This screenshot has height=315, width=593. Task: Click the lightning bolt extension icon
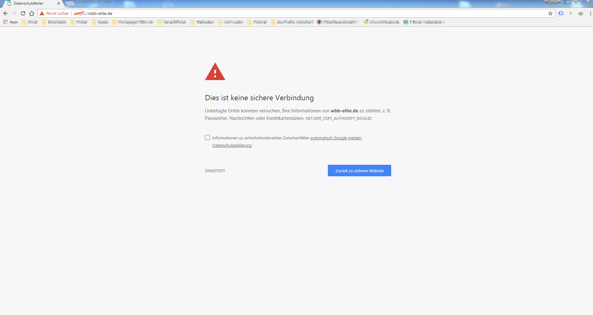click(x=571, y=13)
